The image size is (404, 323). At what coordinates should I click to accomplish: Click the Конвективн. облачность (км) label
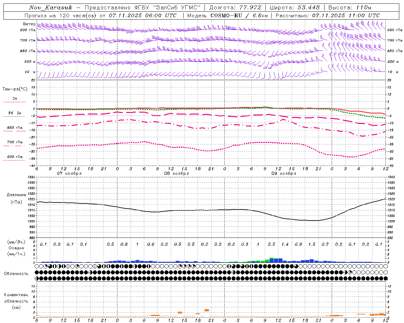(16, 301)
